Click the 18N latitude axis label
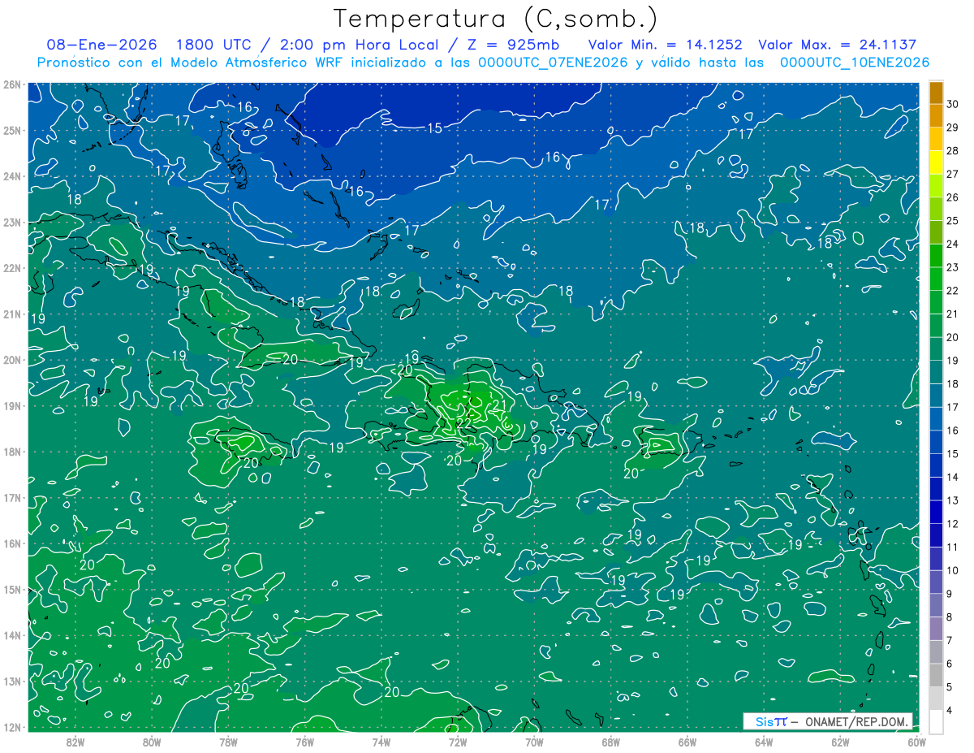The height and width of the screenshot is (753, 974). (x=12, y=452)
